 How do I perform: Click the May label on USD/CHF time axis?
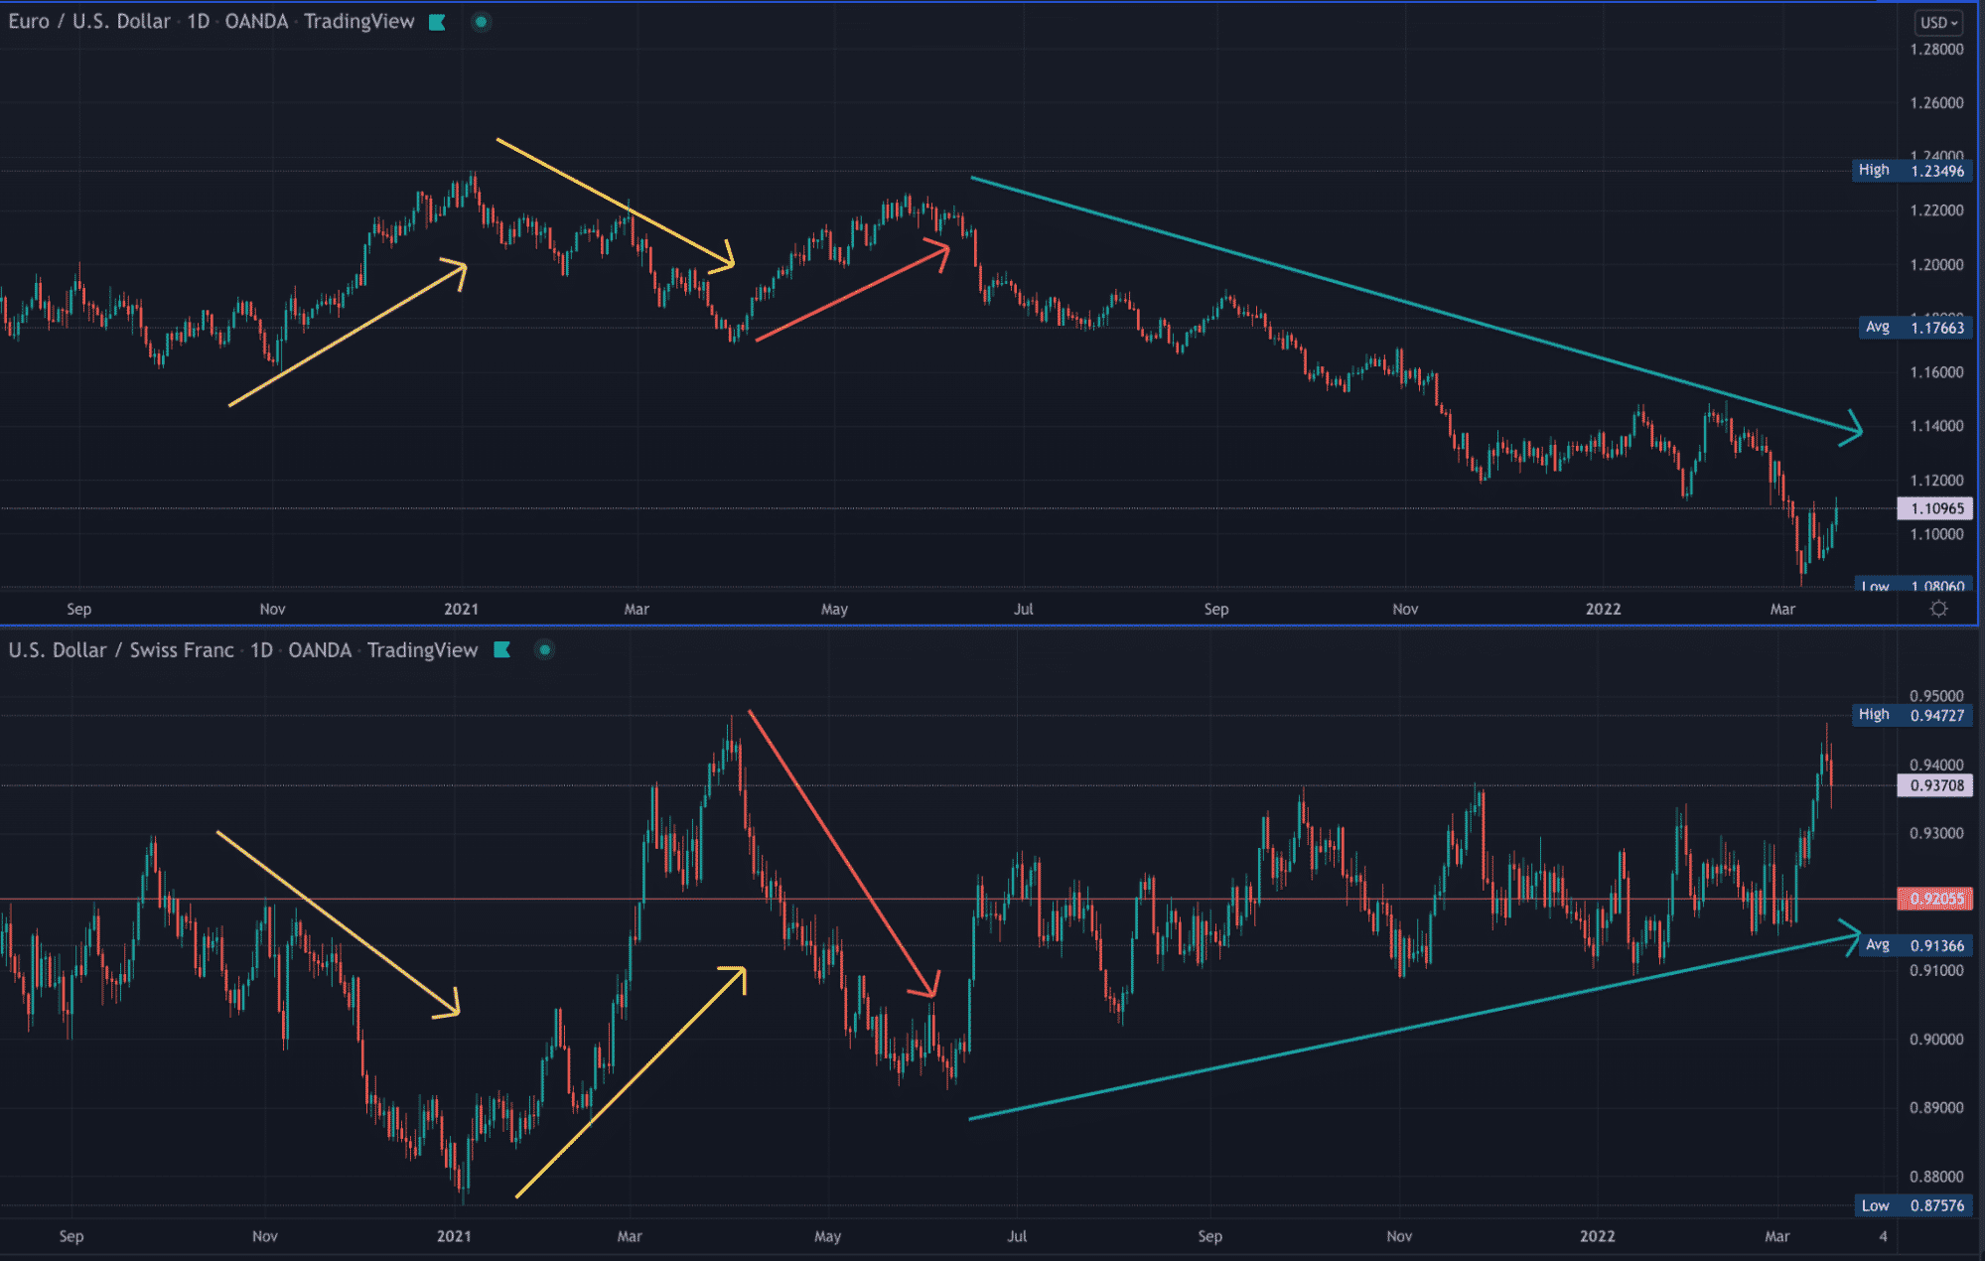(x=827, y=1236)
